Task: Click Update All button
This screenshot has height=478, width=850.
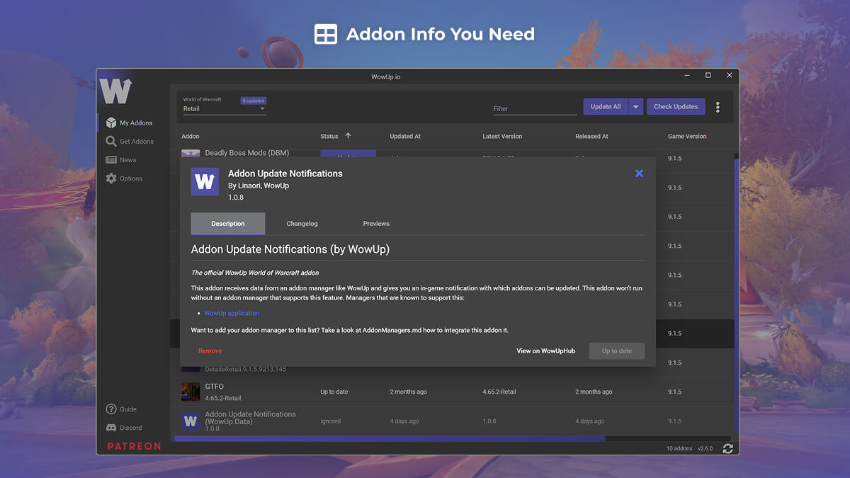Action: click(x=606, y=107)
